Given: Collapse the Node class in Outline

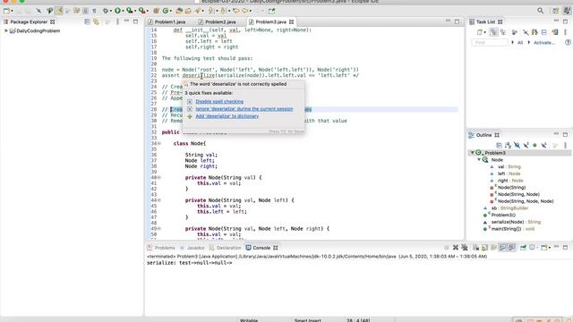Looking at the screenshot, I should pyautogui.click(x=479, y=159).
